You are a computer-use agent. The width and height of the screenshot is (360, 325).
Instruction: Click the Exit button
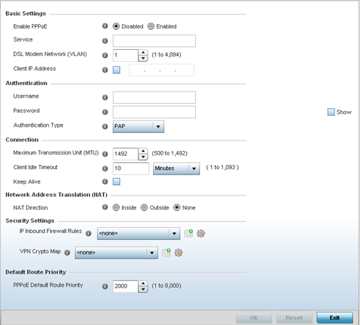coord(334,317)
